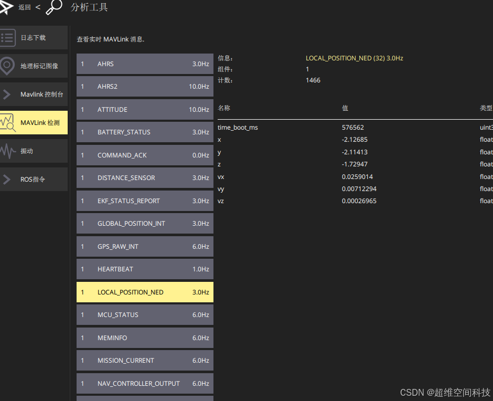The height and width of the screenshot is (401, 493).
Task: Click the LOCAL_POSITION_NED (32) 3.0Hz header text
Action: click(355, 58)
